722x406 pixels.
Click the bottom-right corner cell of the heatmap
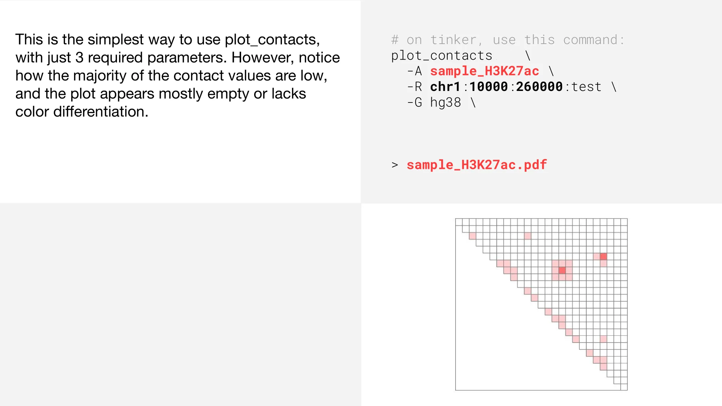click(624, 387)
